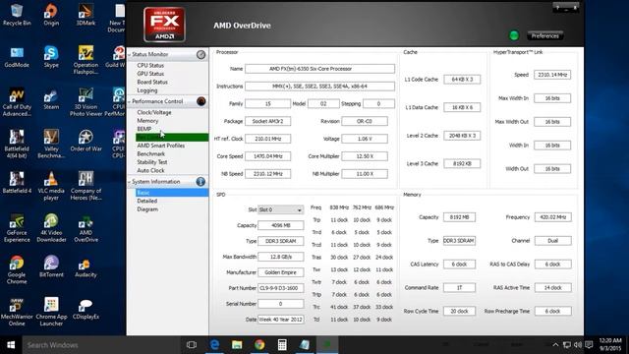Open 3D Vision Photo Viewer shortcut
This screenshot has width=629, height=354.
coord(86,102)
